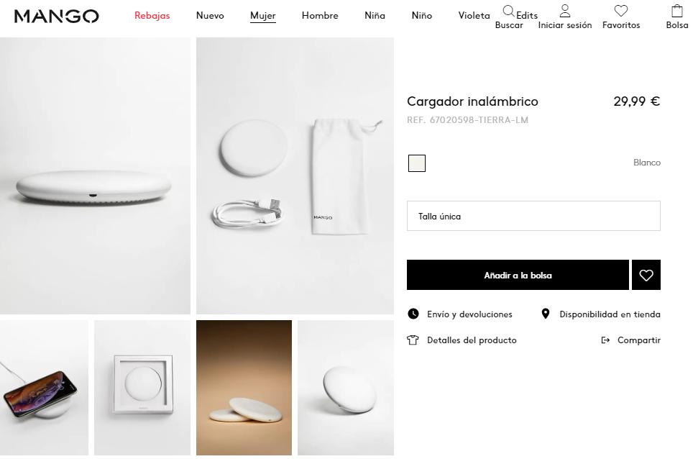Screen dimensions: 693x459
Task: Open the Iniciar sesión user icon
Action: (565, 11)
